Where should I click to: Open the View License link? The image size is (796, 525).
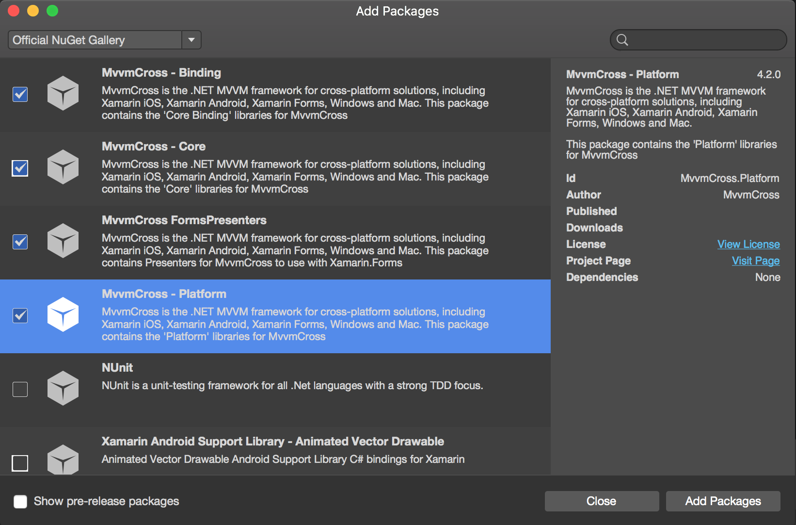(x=748, y=244)
